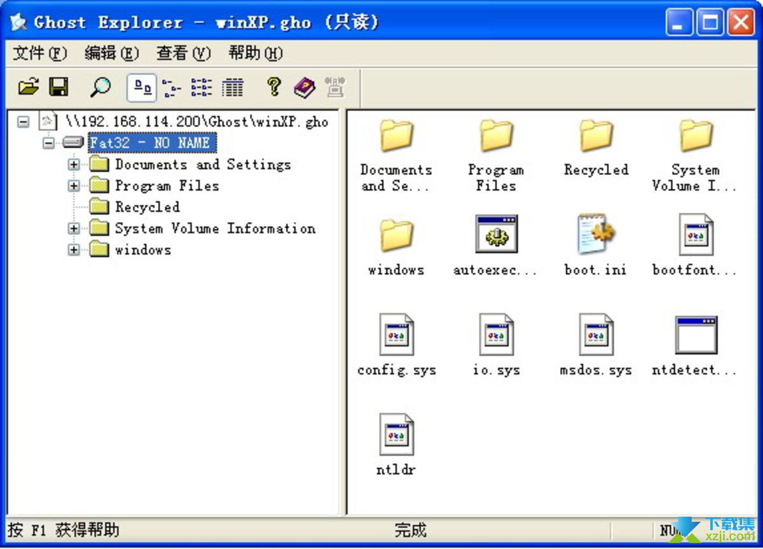Click the yellow question mark help icon

coord(274,87)
